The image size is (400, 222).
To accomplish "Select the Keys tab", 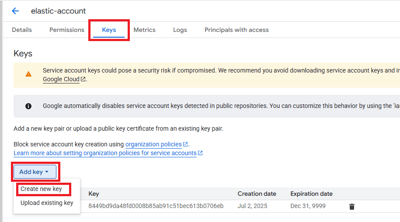I will 109,30.
